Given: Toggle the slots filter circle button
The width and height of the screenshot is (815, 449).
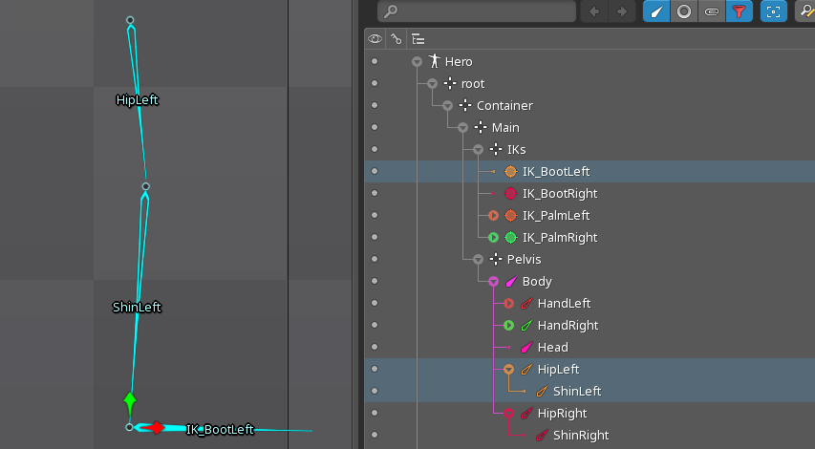Looking at the screenshot, I should coord(684,11).
